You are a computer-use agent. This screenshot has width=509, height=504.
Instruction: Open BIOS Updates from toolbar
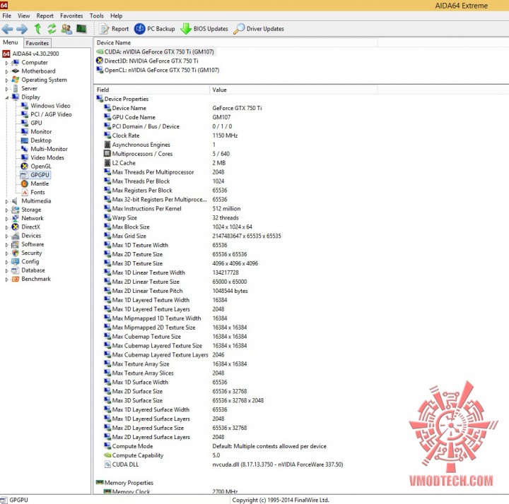[204, 29]
